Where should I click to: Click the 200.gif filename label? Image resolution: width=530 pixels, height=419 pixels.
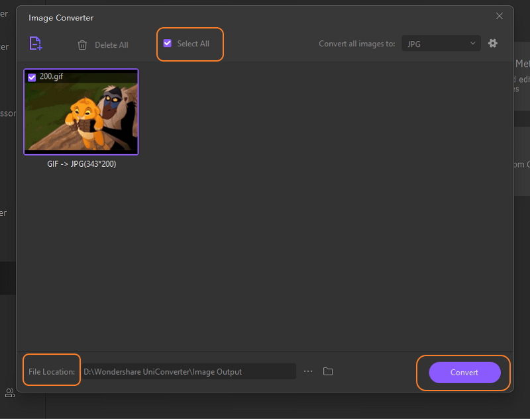(52, 76)
